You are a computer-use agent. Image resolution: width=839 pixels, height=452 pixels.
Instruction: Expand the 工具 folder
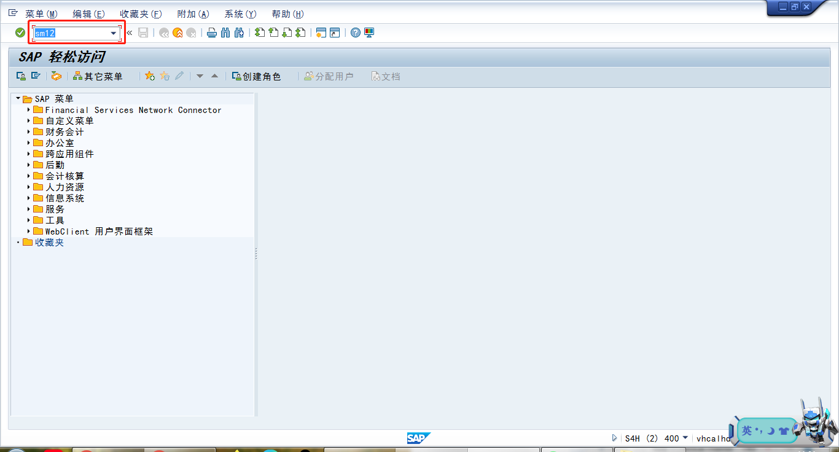click(29, 220)
